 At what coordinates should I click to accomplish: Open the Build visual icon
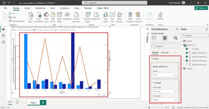154,38
